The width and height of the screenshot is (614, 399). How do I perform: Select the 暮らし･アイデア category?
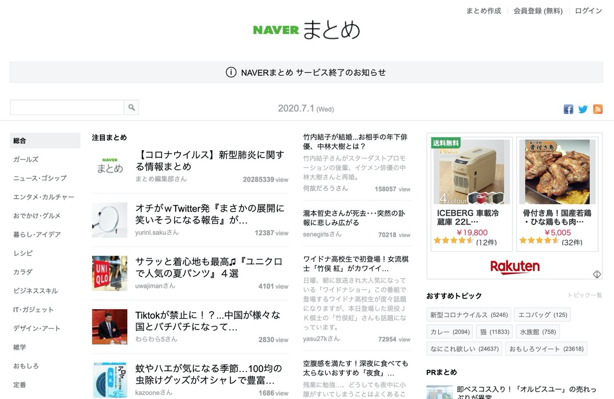pos(37,234)
